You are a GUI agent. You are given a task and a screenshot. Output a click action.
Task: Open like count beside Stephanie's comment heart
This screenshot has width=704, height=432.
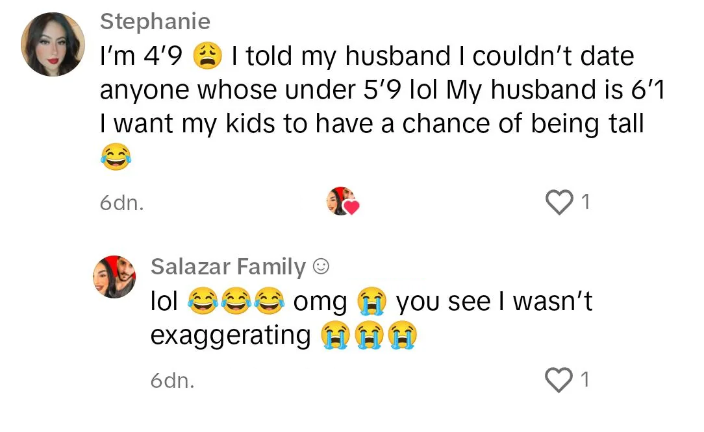(x=585, y=202)
